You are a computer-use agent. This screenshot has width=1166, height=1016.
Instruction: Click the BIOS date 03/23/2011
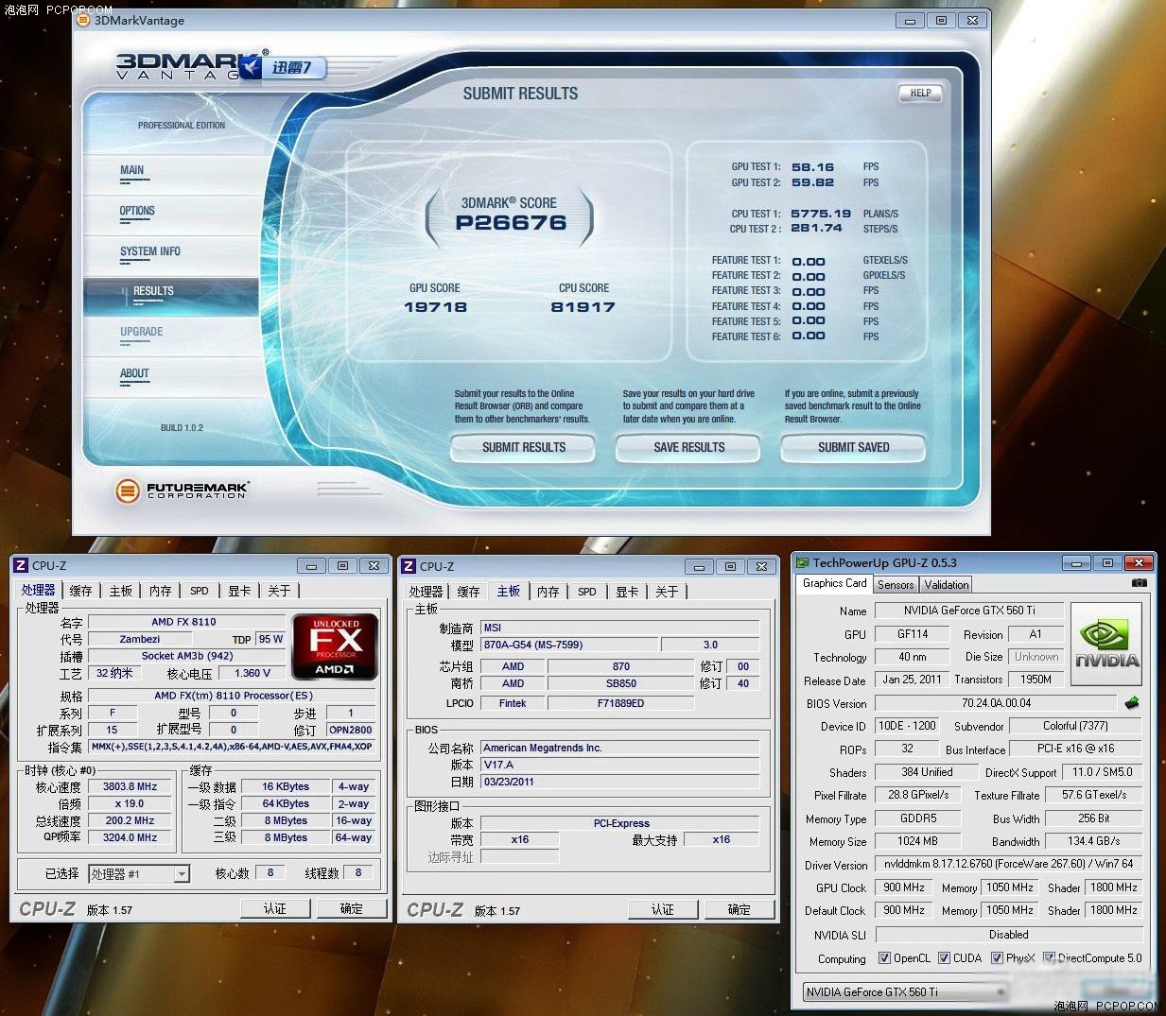(x=620, y=782)
